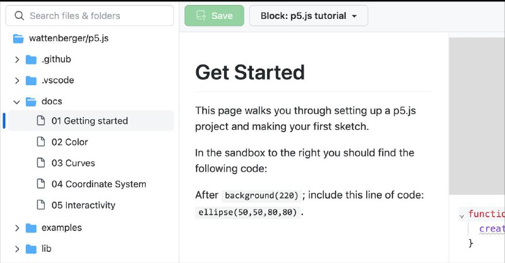Click the examples folder icon
The height and width of the screenshot is (263, 505).
[x=31, y=228]
